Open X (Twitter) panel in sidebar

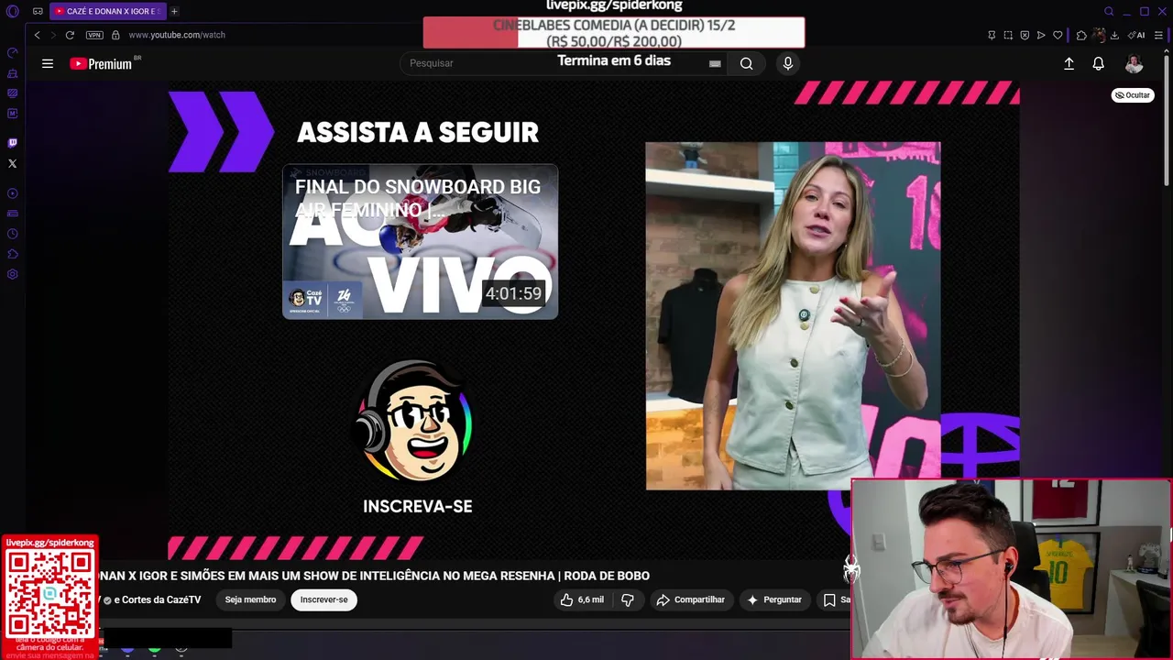[12, 163]
